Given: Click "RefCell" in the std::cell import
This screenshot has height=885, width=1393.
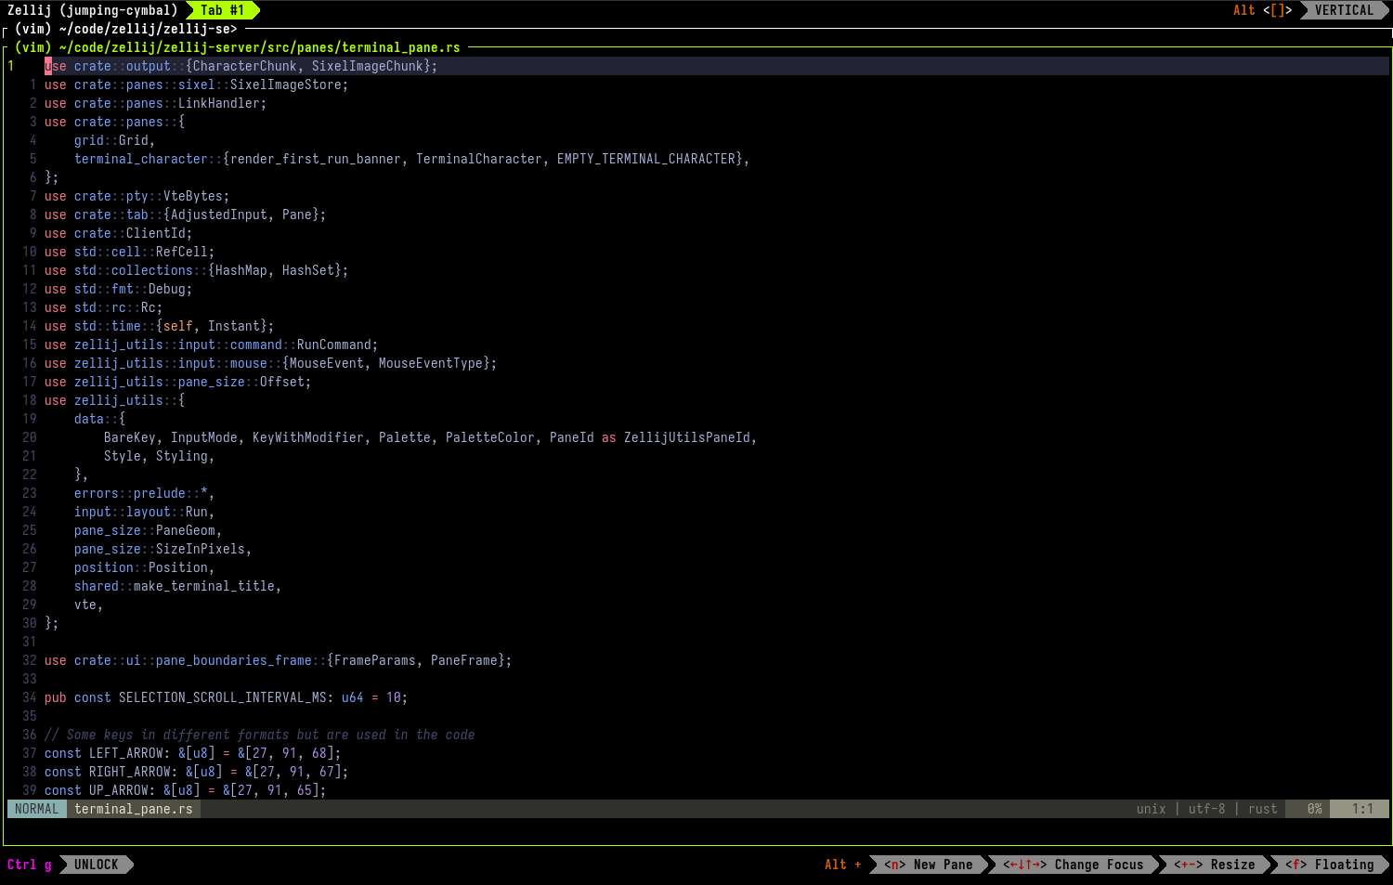Looking at the screenshot, I should pyautogui.click(x=182, y=252).
